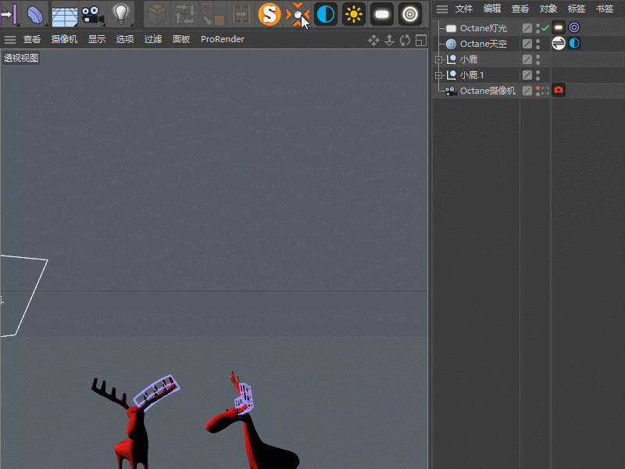The image size is (625, 469).
Task: Open the 文件 menu in object manager
Action: [x=464, y=9]
